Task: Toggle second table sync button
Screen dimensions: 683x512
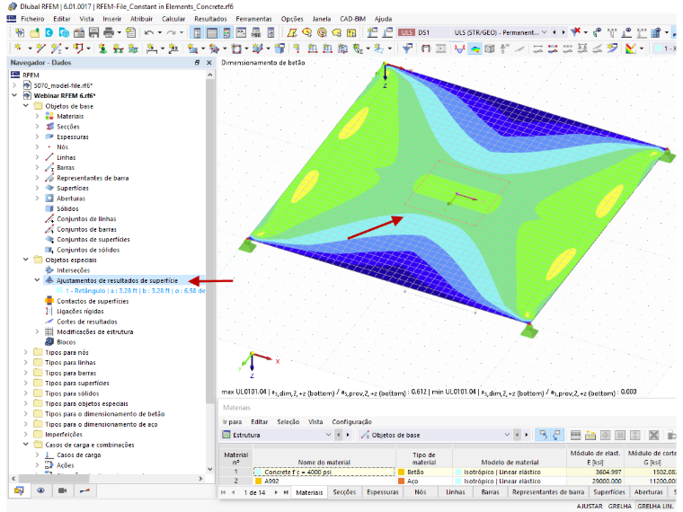Action: pyautogui.click(x=557, y=435)
